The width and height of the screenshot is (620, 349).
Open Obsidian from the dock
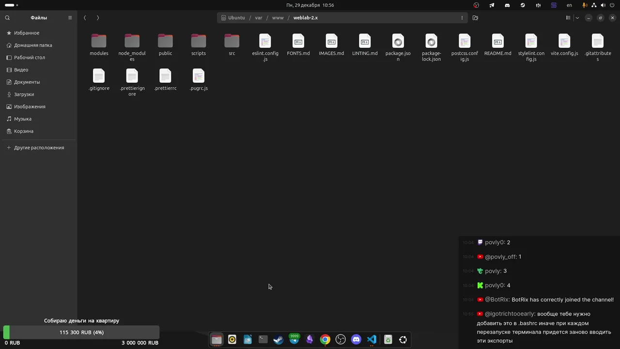[x=310, y=339]
